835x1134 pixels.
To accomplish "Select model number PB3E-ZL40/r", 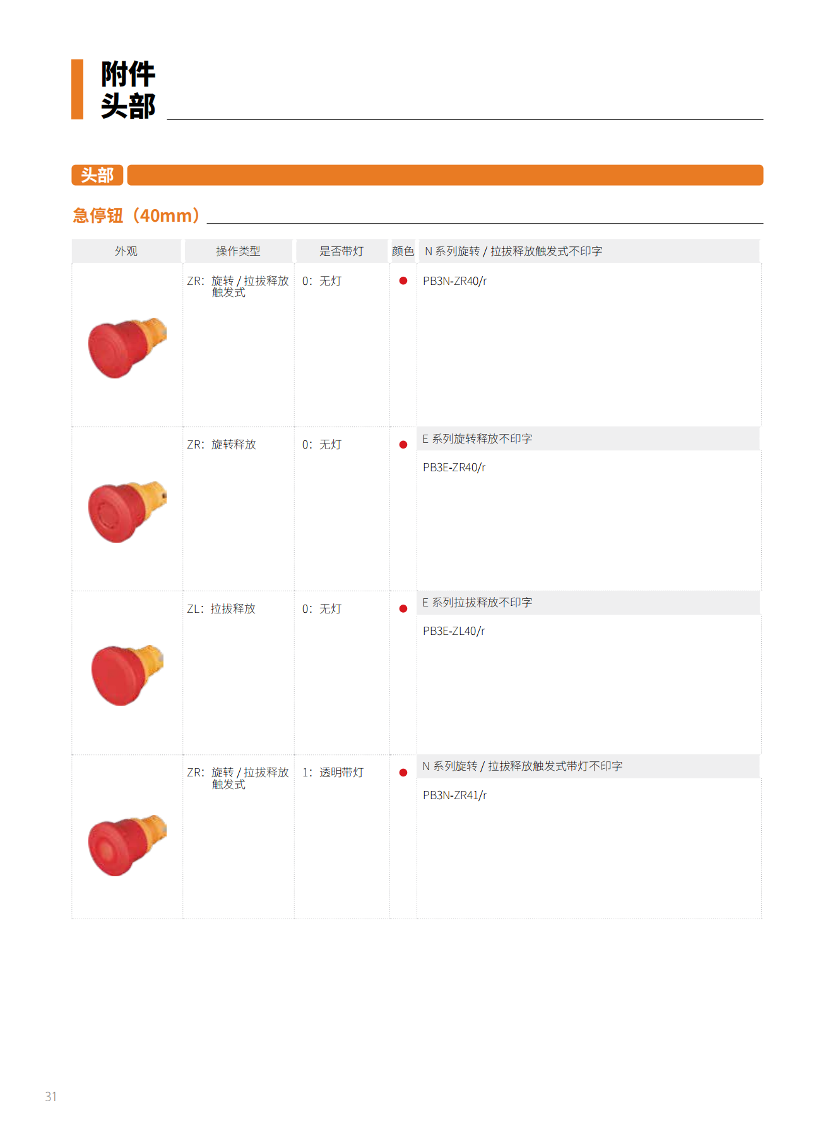I will point(454,631).
